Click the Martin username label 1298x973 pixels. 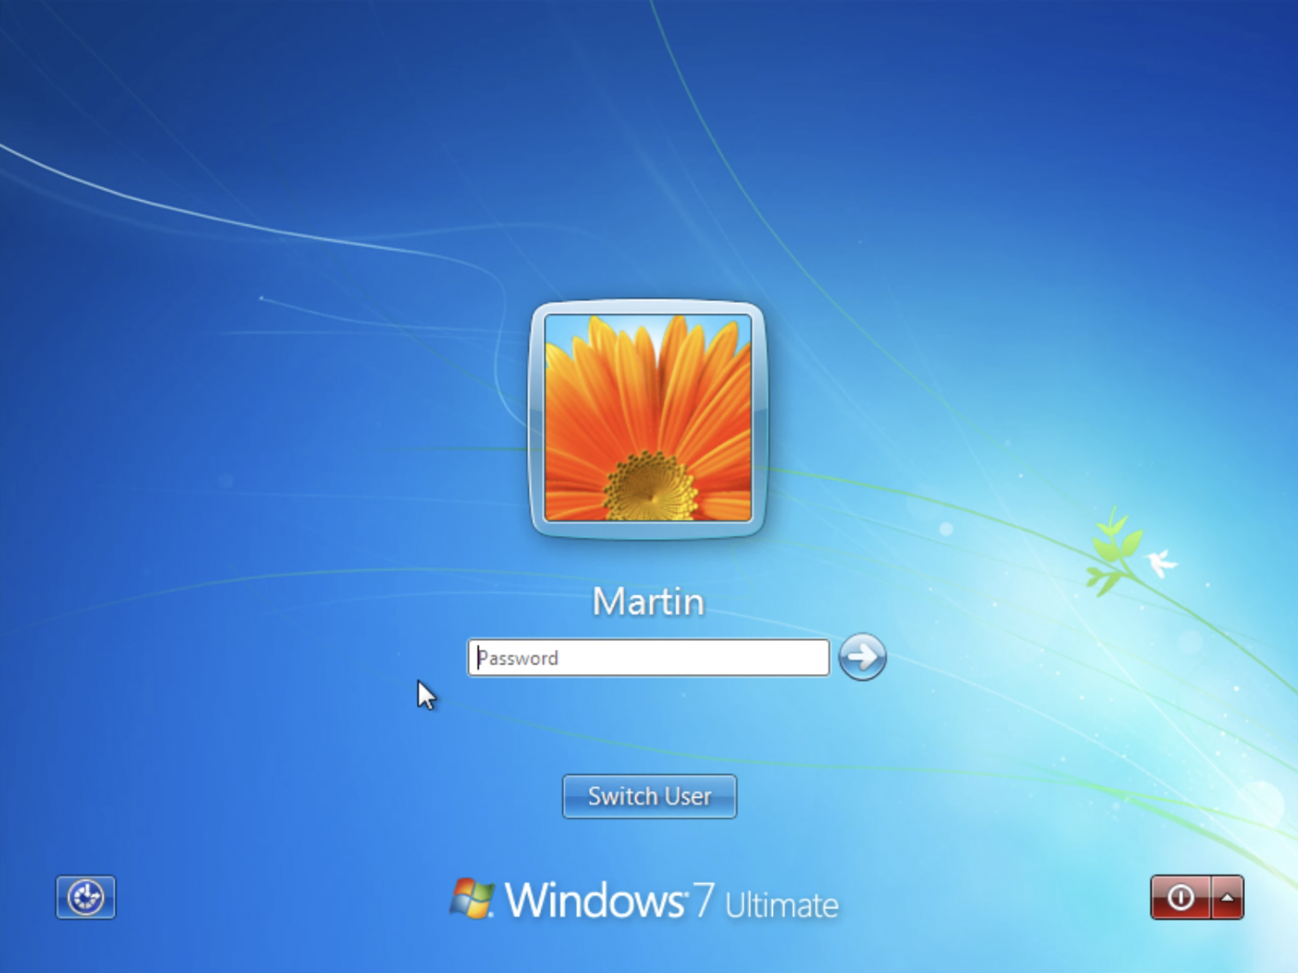[648, 602]
